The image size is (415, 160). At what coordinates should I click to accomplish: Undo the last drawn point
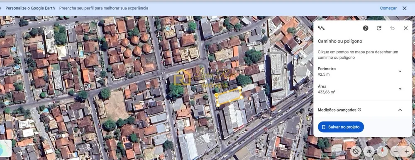point(392,28)
